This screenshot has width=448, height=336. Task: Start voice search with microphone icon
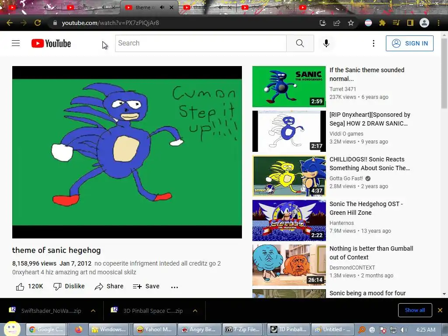point(326,43)
